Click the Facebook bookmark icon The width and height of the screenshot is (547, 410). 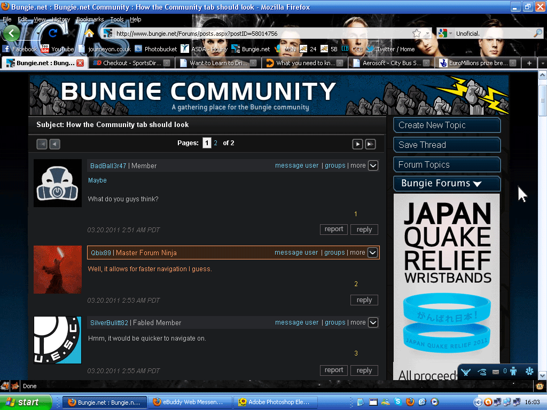[6, 49]
